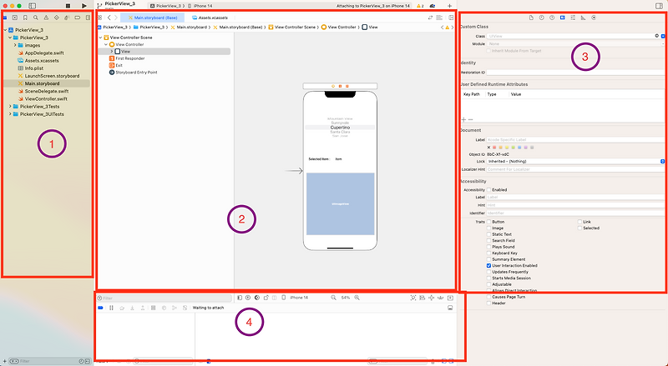Check the Plays Sound trait
Viewport: 668px width, 366px height.
489,247
